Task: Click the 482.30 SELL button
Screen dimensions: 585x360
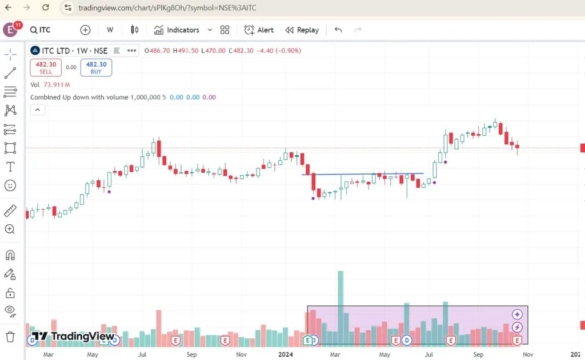Action: [x=46, y=68]
